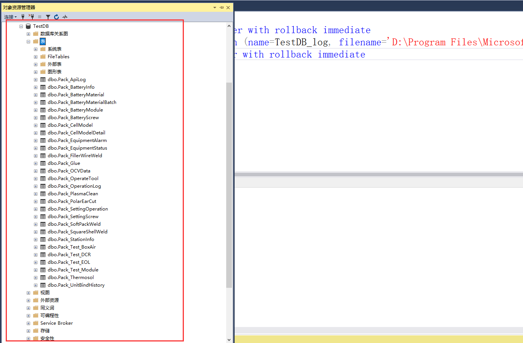
Task: Close the 对象资源管理器 panel
Action: (x=228, y=7)
